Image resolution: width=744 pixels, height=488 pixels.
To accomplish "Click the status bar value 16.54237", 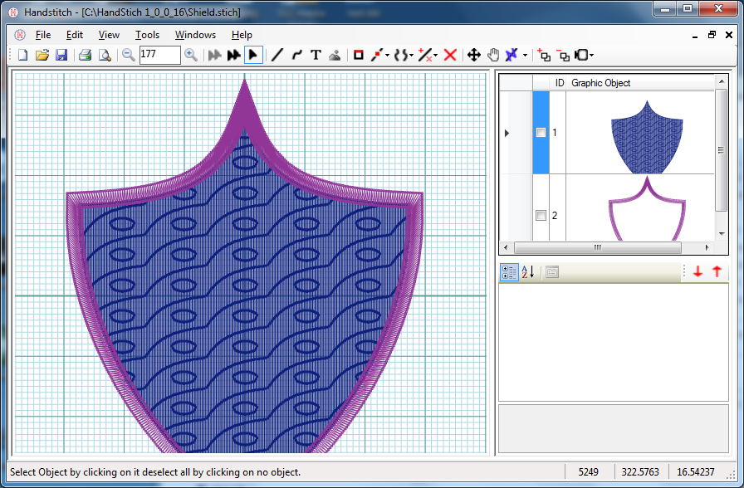I will [x=695, y=472].
